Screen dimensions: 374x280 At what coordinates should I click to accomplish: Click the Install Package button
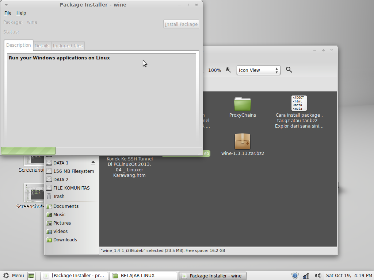click(x=181, y=24)
